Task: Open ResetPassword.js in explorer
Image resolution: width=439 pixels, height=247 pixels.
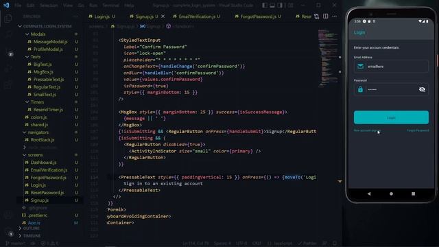Action: point(47,193)
